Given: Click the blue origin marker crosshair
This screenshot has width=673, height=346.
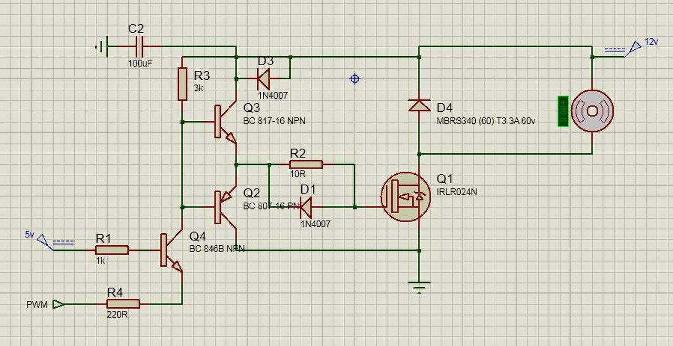Looking at the screenshot, I should click(x=355, y=79).
